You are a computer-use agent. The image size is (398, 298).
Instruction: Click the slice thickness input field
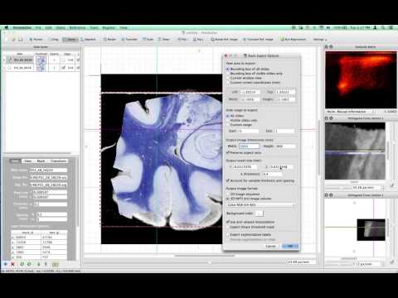(x=272, y=174)
